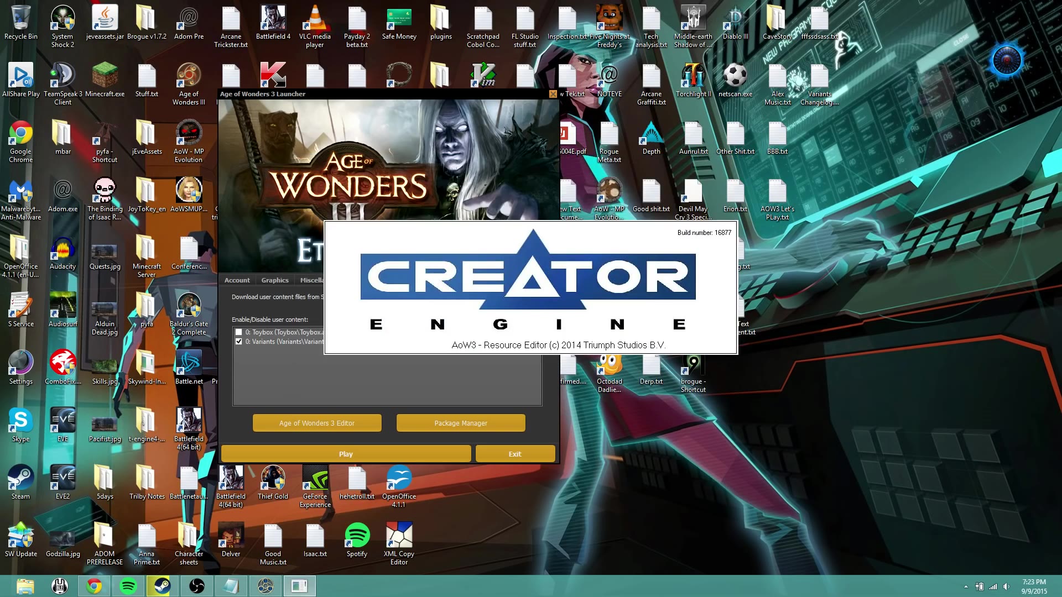Open Safe Money desktop icon

click(399, 23)
